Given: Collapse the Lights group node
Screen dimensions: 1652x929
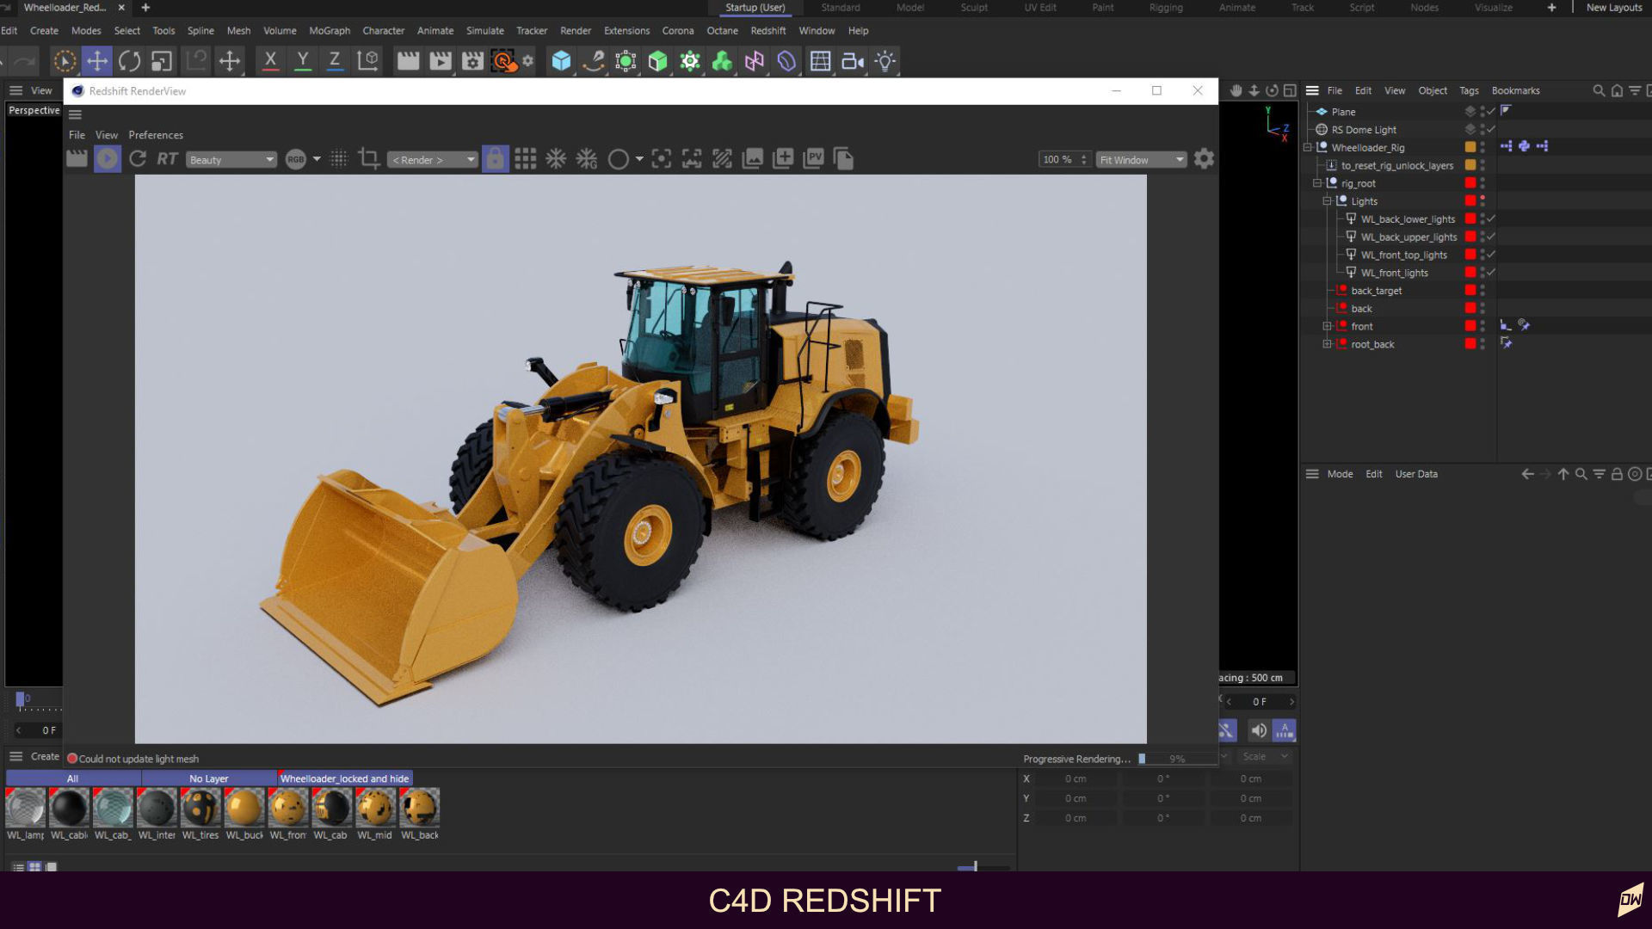Looking at the screenshot, I should (1327, 201).
